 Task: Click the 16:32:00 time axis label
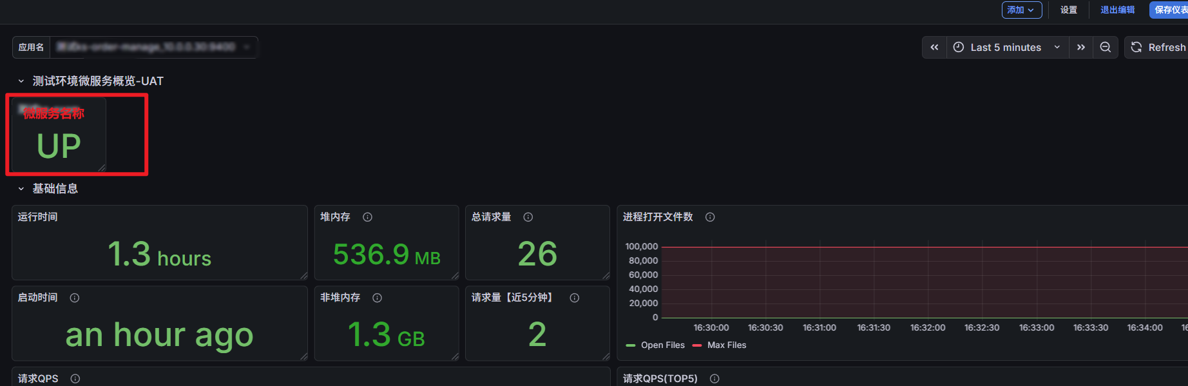click(928, 328)
